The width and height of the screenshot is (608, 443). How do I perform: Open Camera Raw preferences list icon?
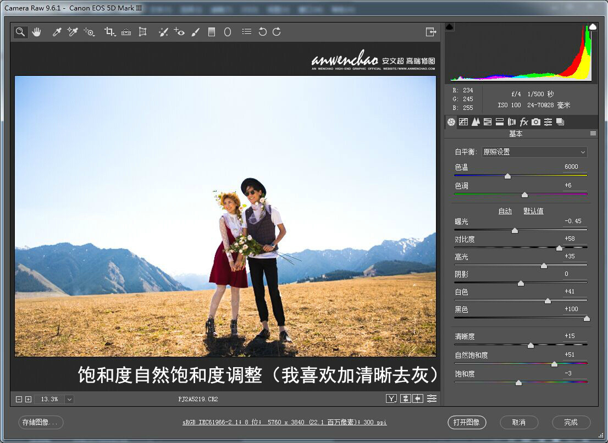247,31
